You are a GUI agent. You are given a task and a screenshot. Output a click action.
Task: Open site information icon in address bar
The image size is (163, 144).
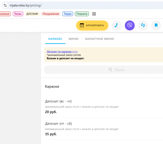(5, 5)
